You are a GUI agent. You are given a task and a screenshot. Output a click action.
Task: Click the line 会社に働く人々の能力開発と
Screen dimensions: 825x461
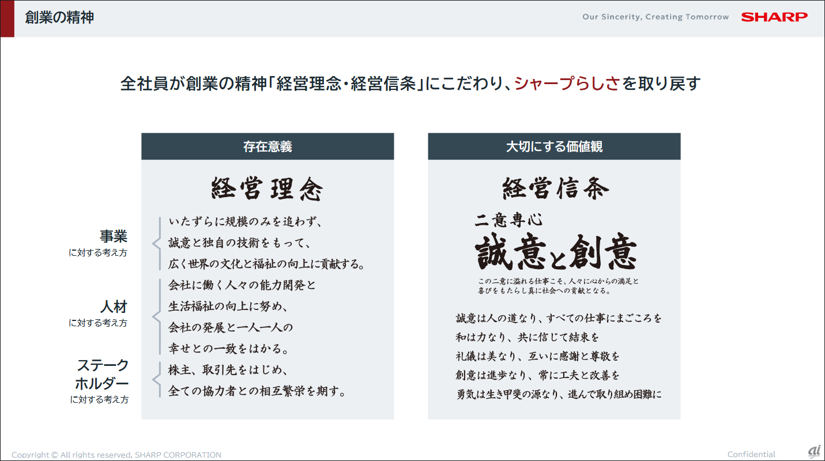pos(242,285)
